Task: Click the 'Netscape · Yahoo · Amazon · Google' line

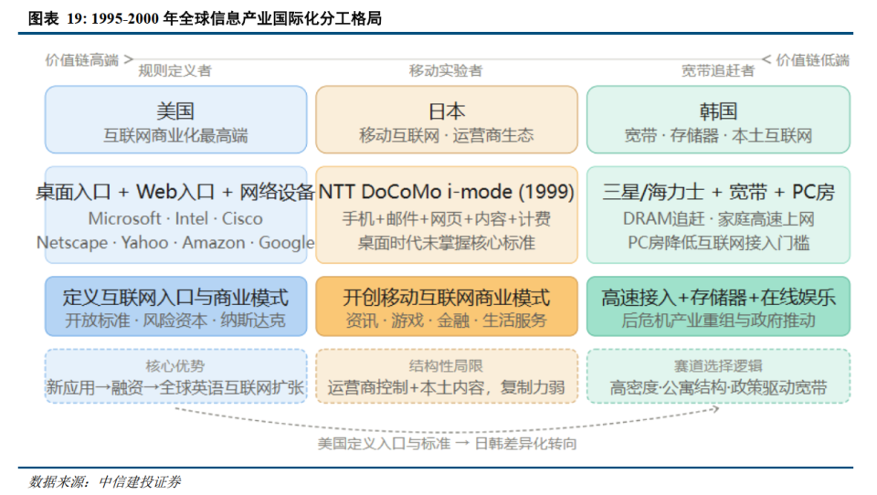Action: [x=175, y=243]
